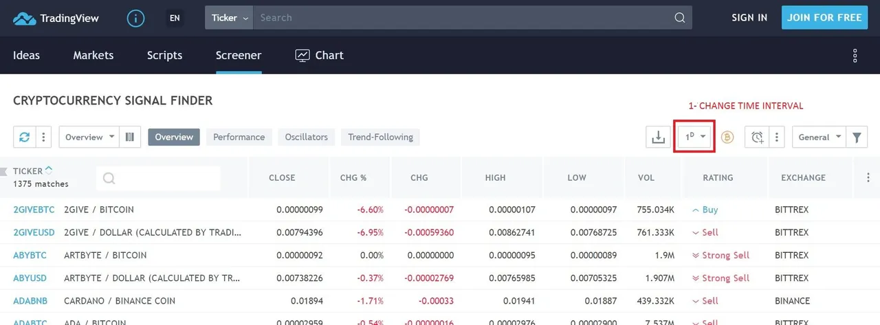Select the Screener menu item

[239, 56]
